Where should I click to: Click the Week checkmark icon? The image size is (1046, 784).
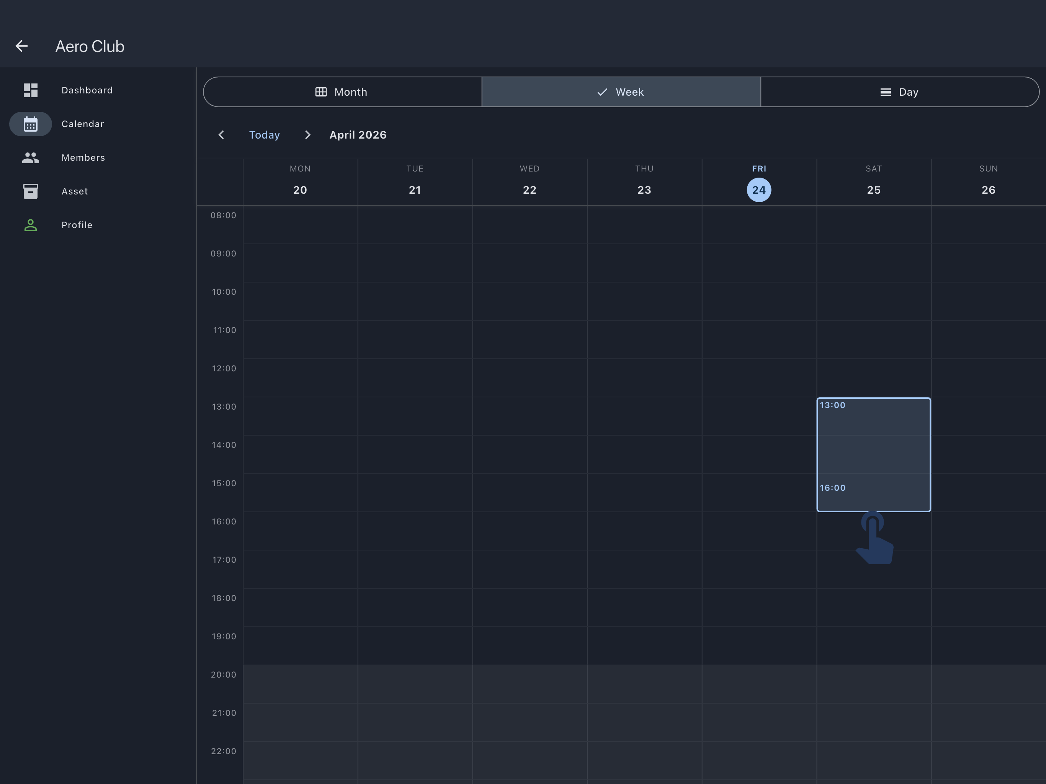tap(602, 92)
